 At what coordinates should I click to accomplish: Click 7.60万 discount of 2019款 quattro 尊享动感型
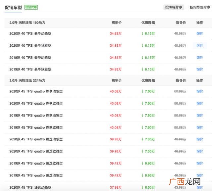point(148,115)
